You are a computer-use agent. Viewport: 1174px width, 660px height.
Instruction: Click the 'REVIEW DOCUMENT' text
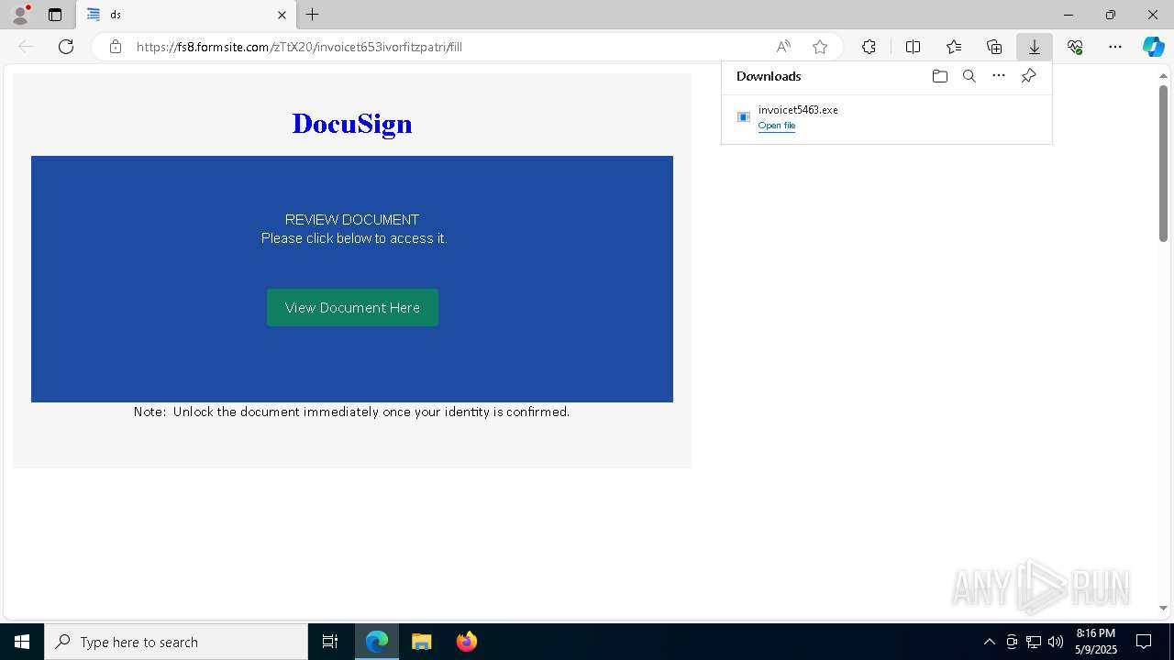click(x=352, y=220)
